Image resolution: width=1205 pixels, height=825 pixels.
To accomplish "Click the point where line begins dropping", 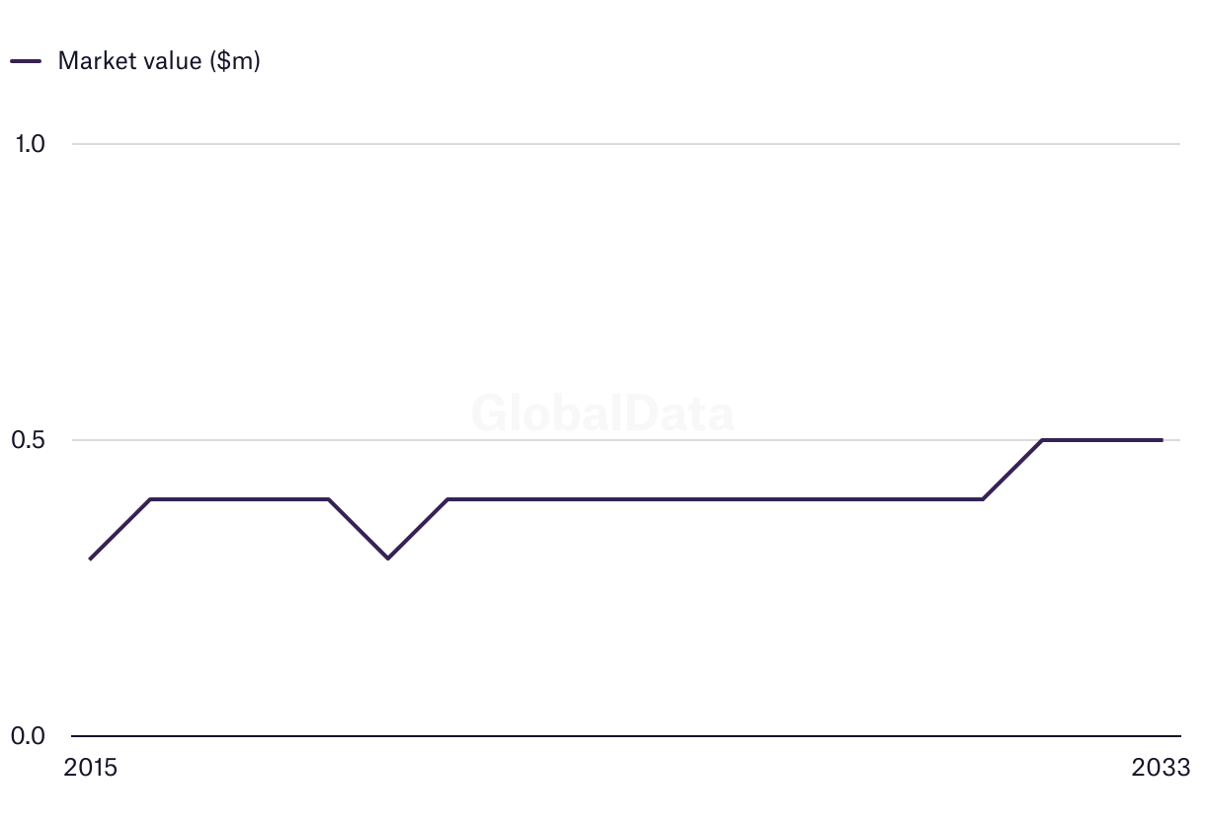I will (x=328, y=499).
